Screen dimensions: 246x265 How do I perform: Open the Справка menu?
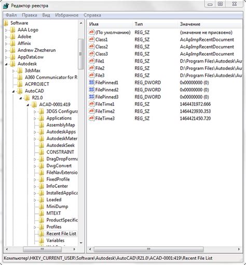coord(92,15)
